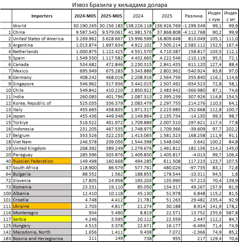Select the World 2024 value 138.226.118
Screen dimensions: 239x242
pyautogui.click(x=138, y=26)
